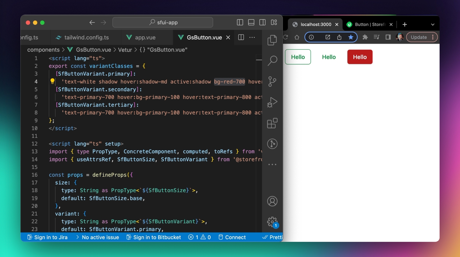This screenshot has width=460, height=257.
Task: Open the Explorer view in activity bar
Action: 272,40
